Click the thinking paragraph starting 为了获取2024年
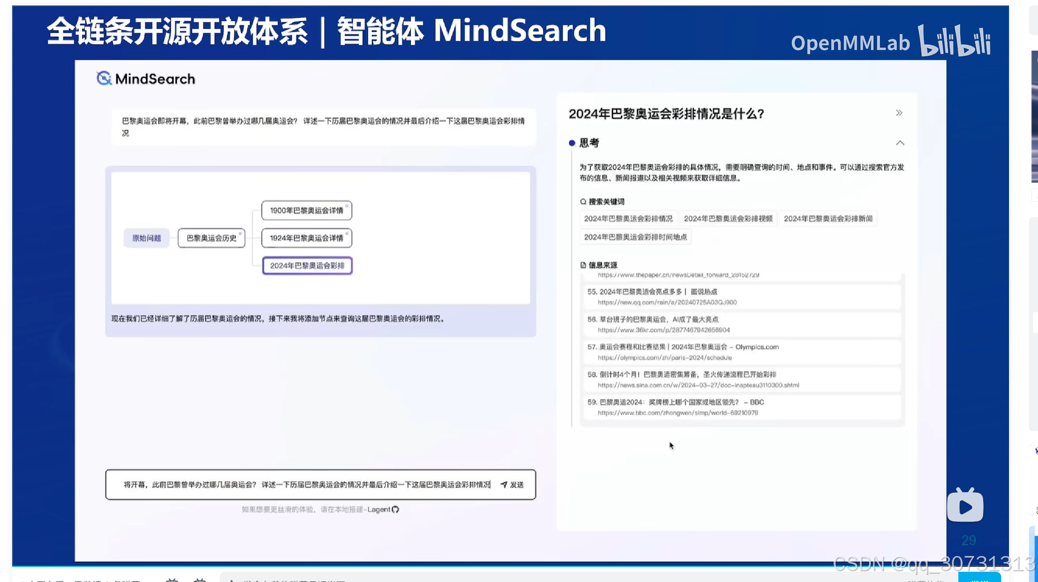 (742, 173)
